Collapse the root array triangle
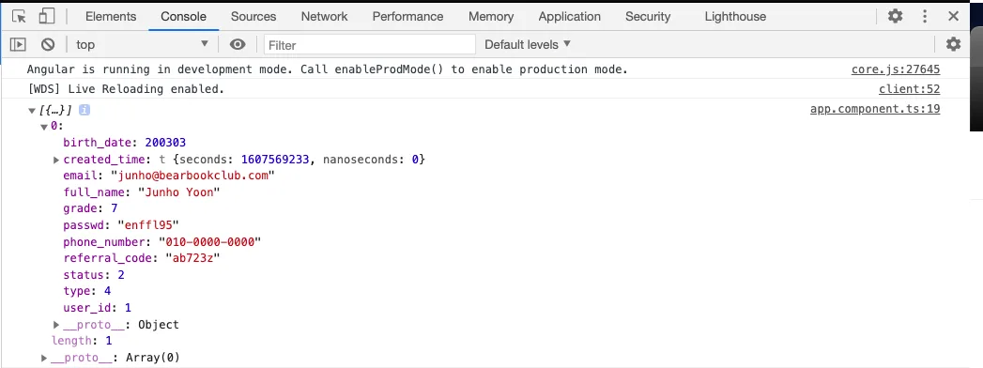This screenshot has width=983, height=368. [x=31, y=111]
